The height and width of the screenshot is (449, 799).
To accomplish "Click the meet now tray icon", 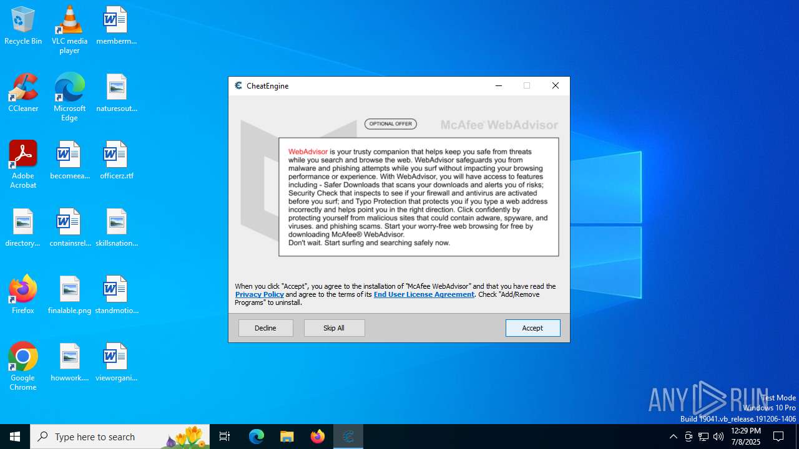I will pyautogui.click(x=689, y=437).
